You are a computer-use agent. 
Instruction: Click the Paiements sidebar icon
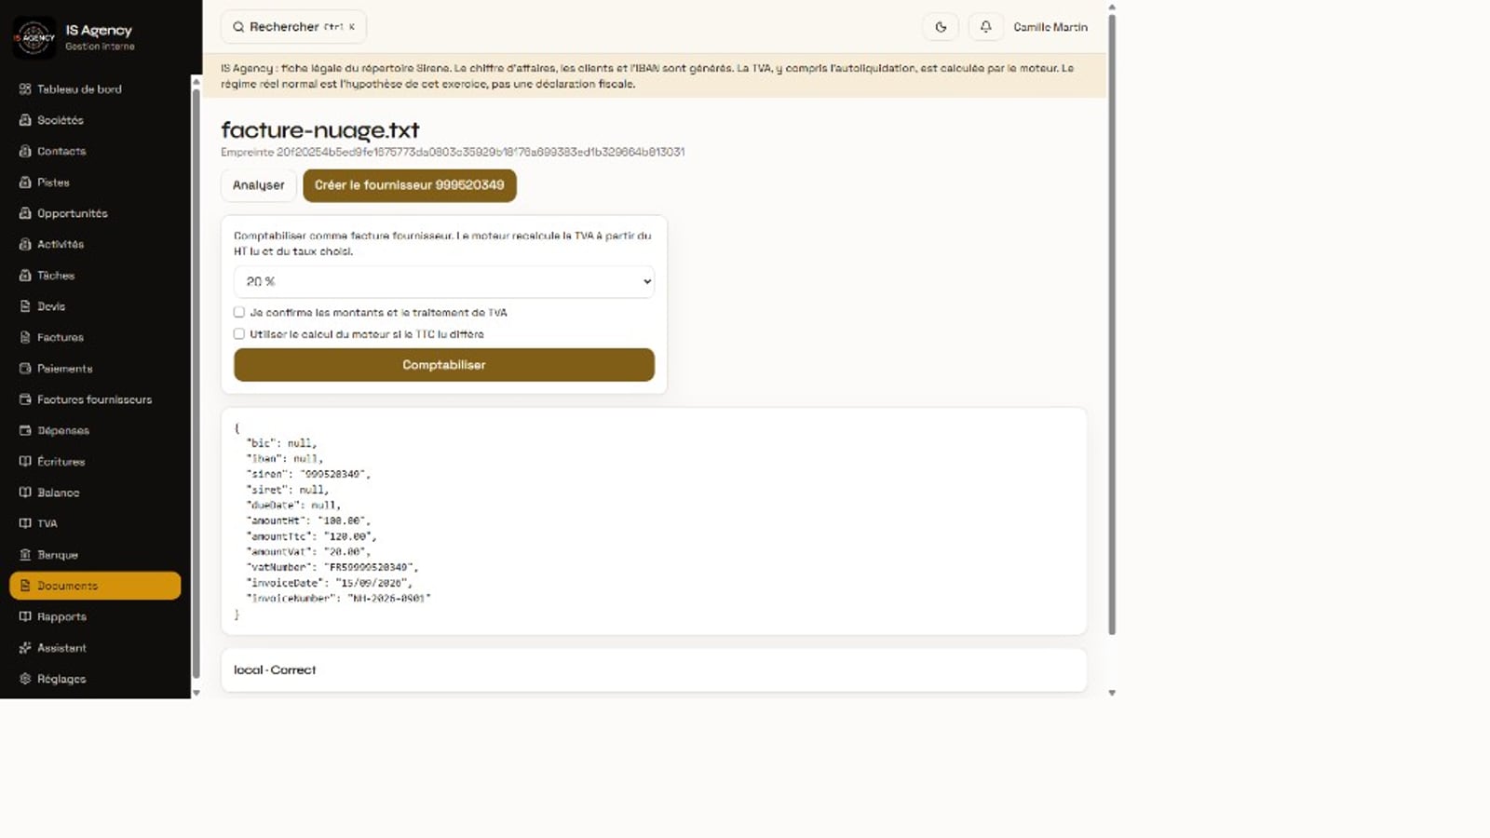coord(25,369)
